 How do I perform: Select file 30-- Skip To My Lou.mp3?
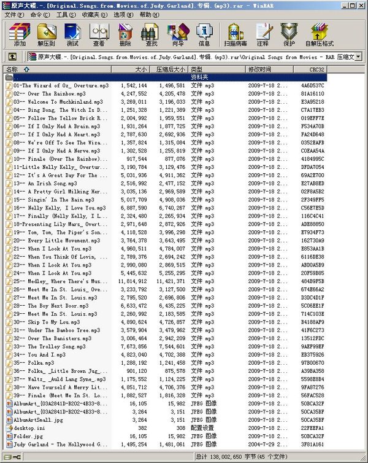47,322
